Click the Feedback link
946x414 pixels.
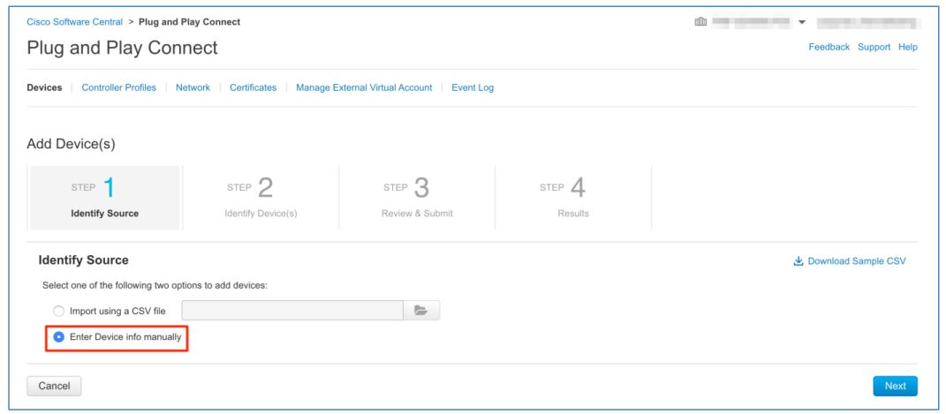[x=830, y=47]
